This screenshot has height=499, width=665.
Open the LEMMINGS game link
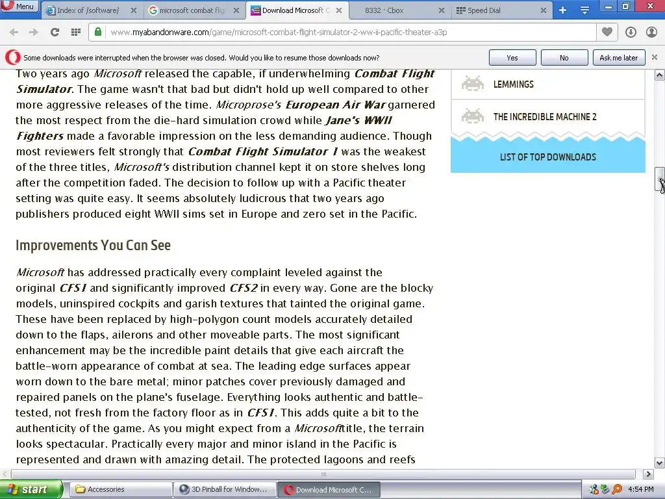pyautogui.click(x=513, y=84)
